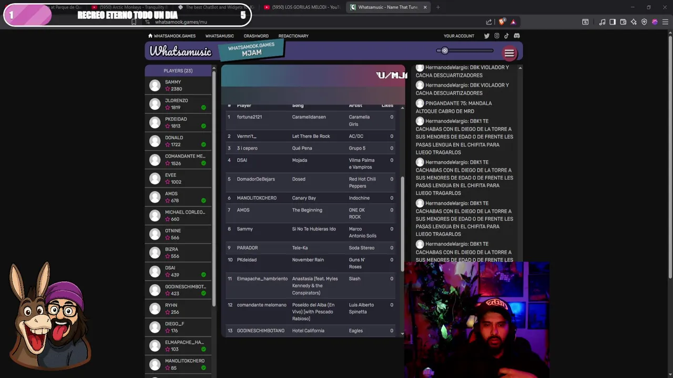This screenshot has height=378, width=673.
Task: Open the TikTok icon link
Action: click(506, 36)
